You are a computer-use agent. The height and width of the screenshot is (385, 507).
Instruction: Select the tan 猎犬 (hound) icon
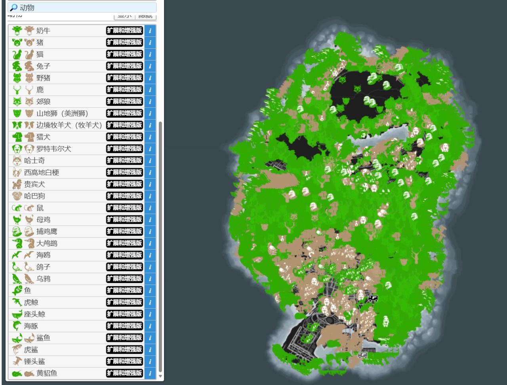click(29, 137)
